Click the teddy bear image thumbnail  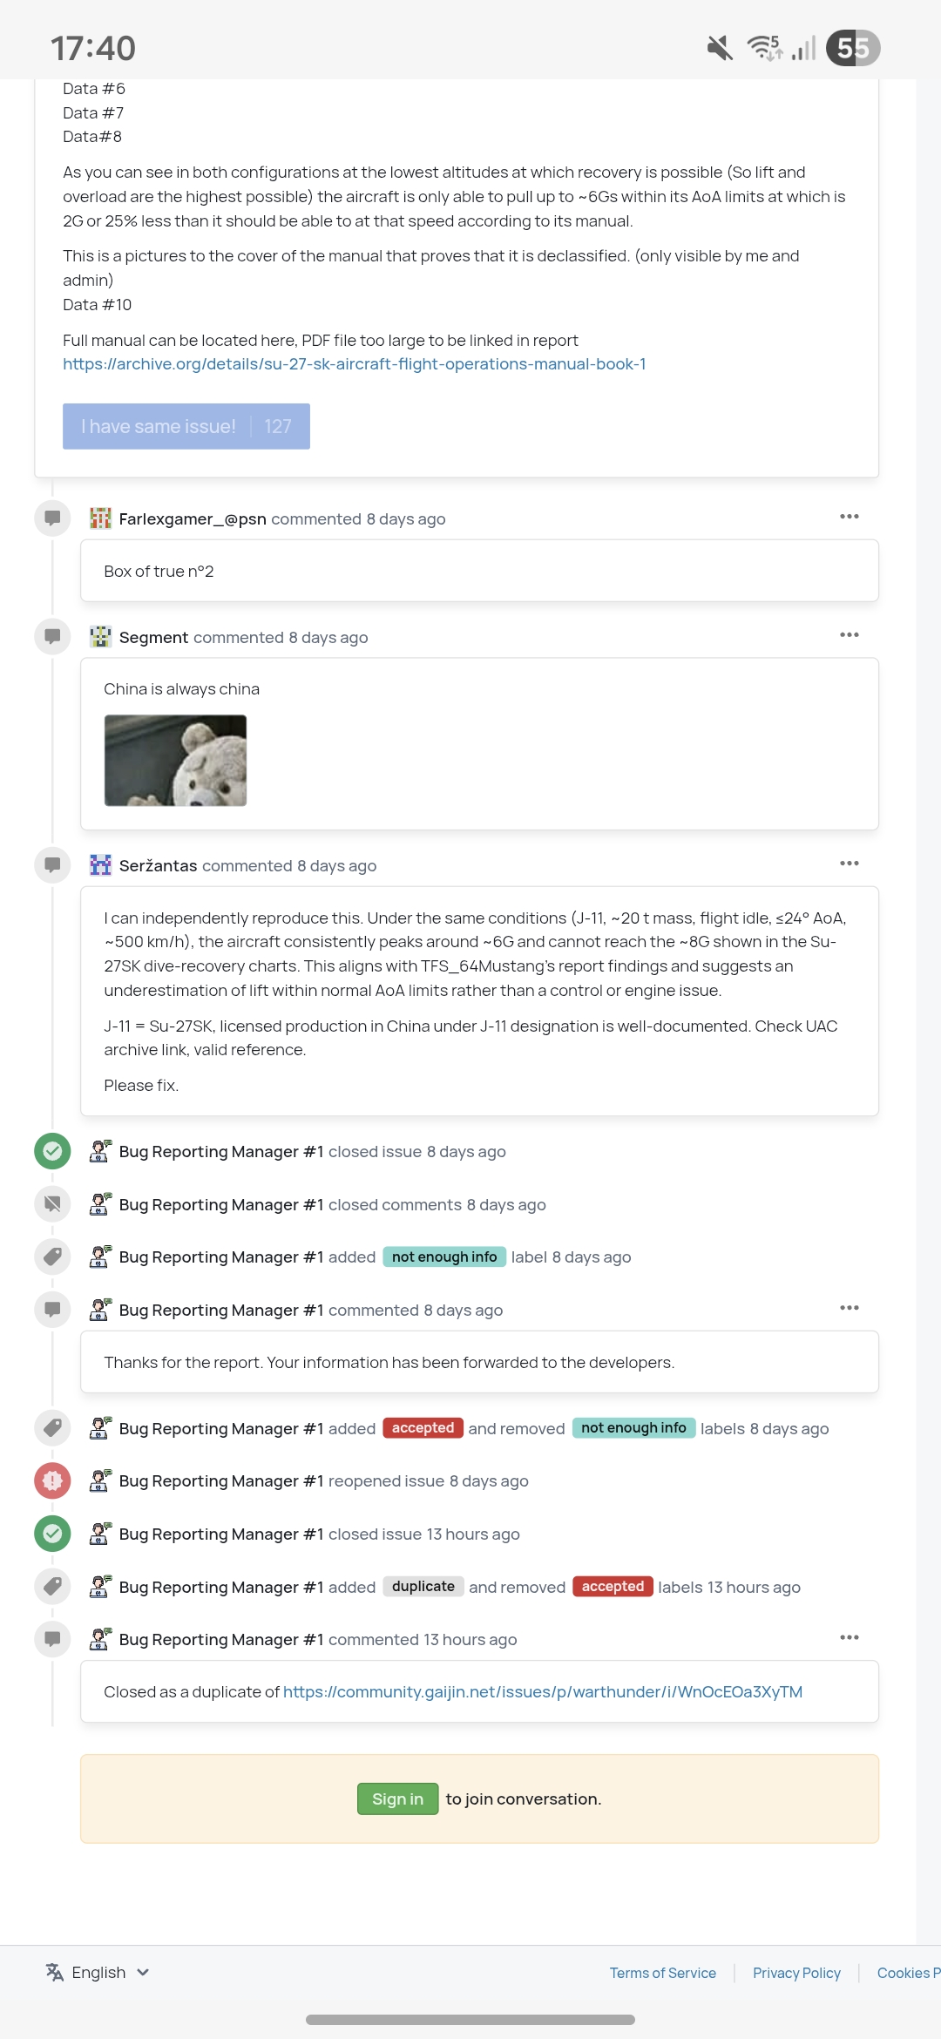pos(175,760)
